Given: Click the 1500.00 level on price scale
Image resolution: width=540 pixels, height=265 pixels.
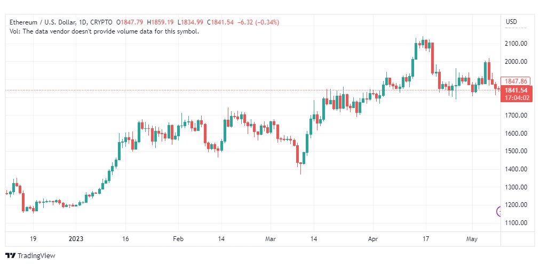Looking at the screenshot, I should 516,151.
